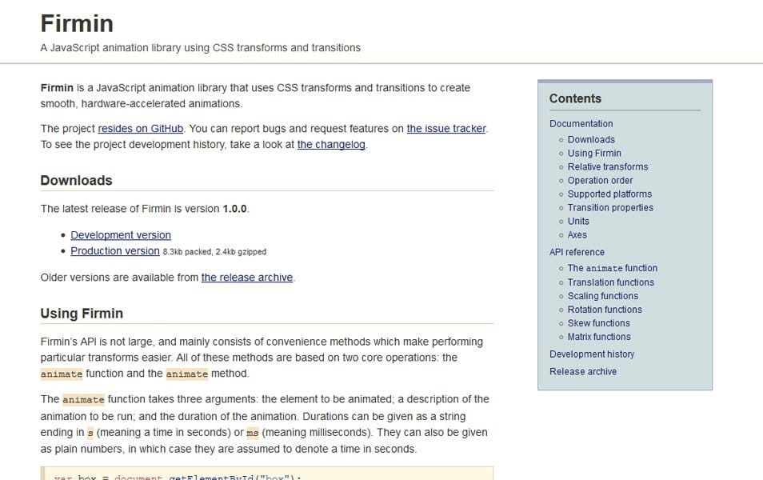
Task: Open the 'resides on GitHub' link
Action: click(141, 129)
